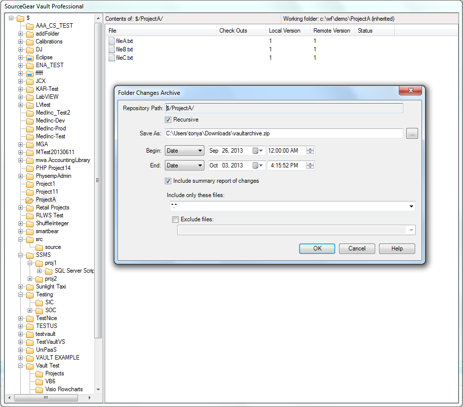
Task: Click the fileB.txt file icon
Action: click(112, 49)
